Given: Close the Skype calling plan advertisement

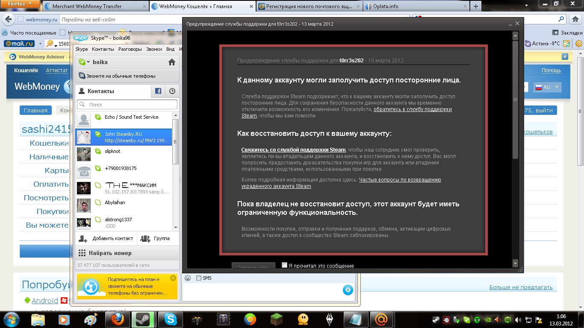Looking at the screenshot, I should pyautogui.click(x=173, y=278).
